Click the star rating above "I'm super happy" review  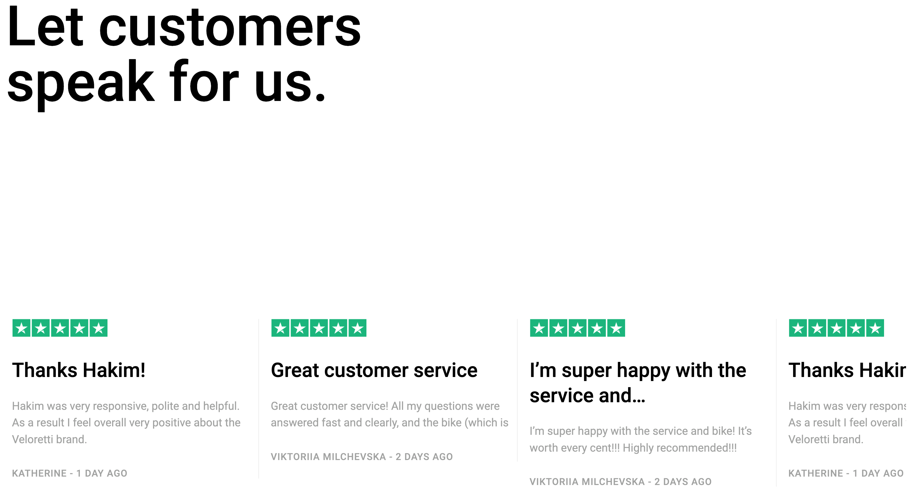(x=577, y=328)
